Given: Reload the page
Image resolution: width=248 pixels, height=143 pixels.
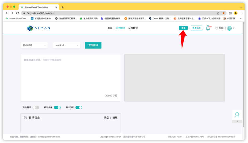Looking at the screenshot, I should (x=17, y=13).
